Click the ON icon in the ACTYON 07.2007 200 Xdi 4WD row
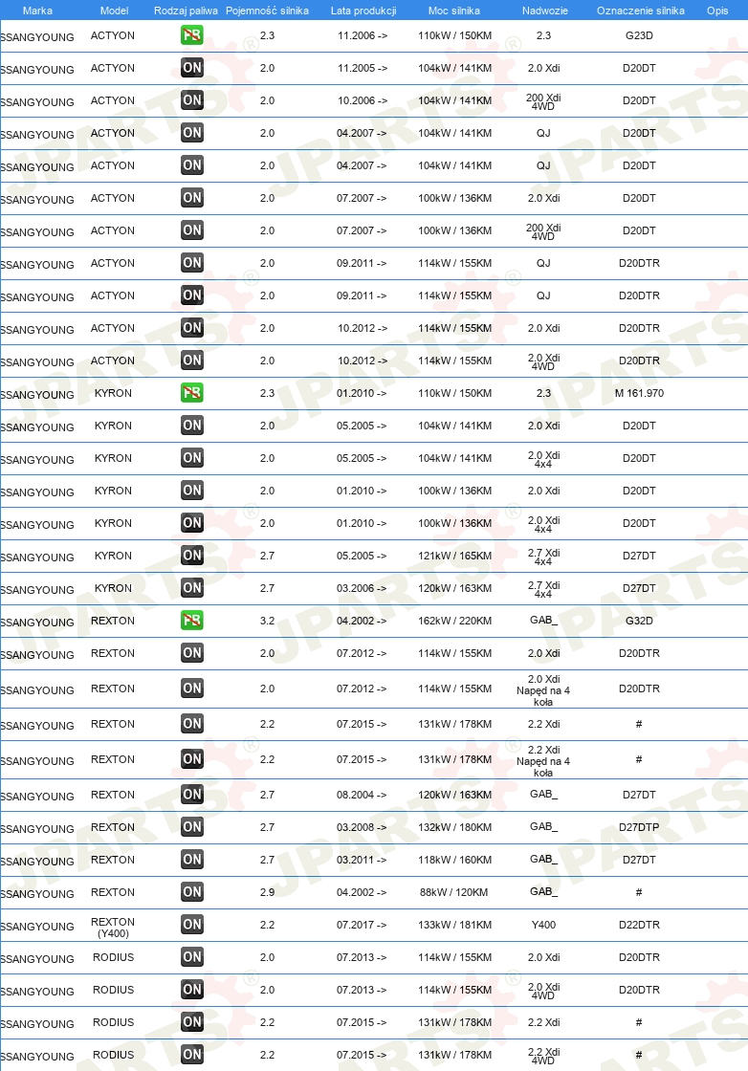The height and width of the screenshot is (1071, 748). pos(192,230)
